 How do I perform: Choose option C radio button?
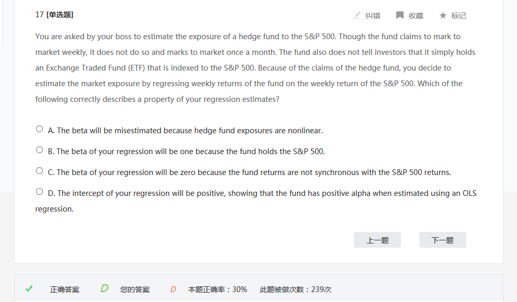click(40, 171)
